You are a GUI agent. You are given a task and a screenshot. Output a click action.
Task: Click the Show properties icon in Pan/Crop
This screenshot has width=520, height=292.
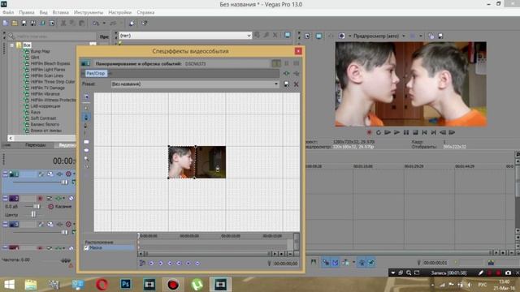point(87,97)
